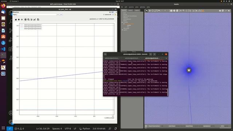This screenshot has height=131, width=233.
Task: Switch to the Insert tab in Gazebo
Action: (x=130, y=11)
